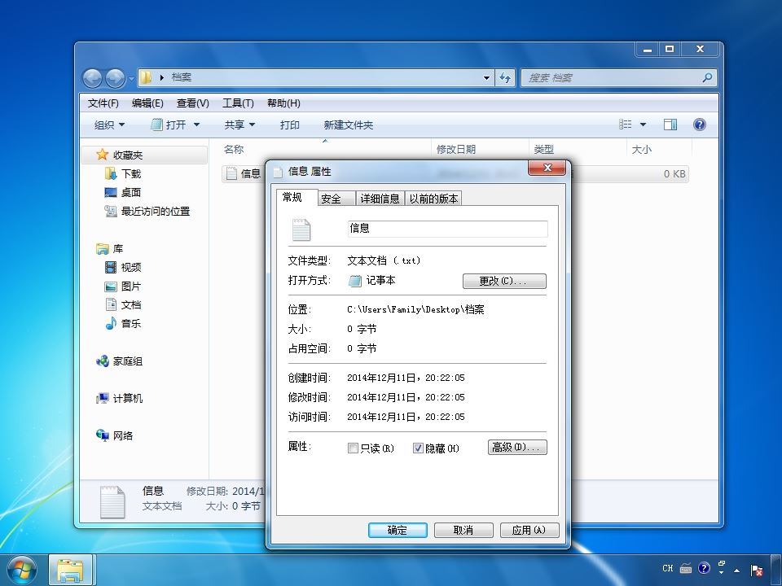Switch to the 详细信息 tab
The width and height of the screenshot is (782, 586).
(380, 199)
